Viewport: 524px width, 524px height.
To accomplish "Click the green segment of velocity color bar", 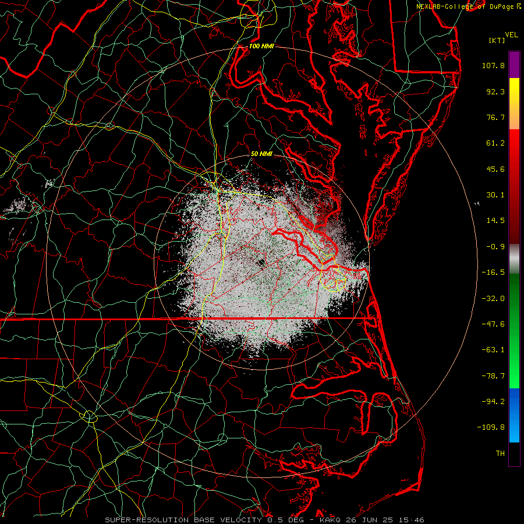I will [x=514, y=331].
